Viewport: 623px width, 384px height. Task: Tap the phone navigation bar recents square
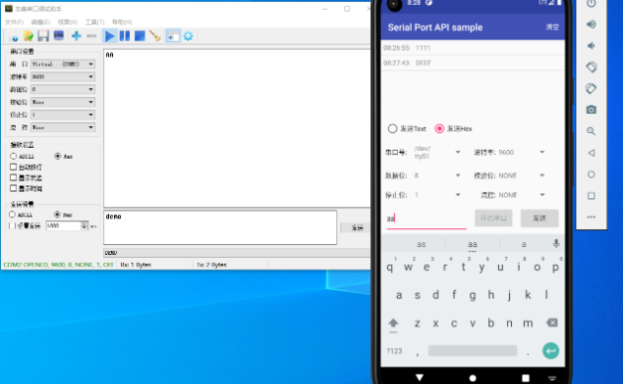pos(525,378)
